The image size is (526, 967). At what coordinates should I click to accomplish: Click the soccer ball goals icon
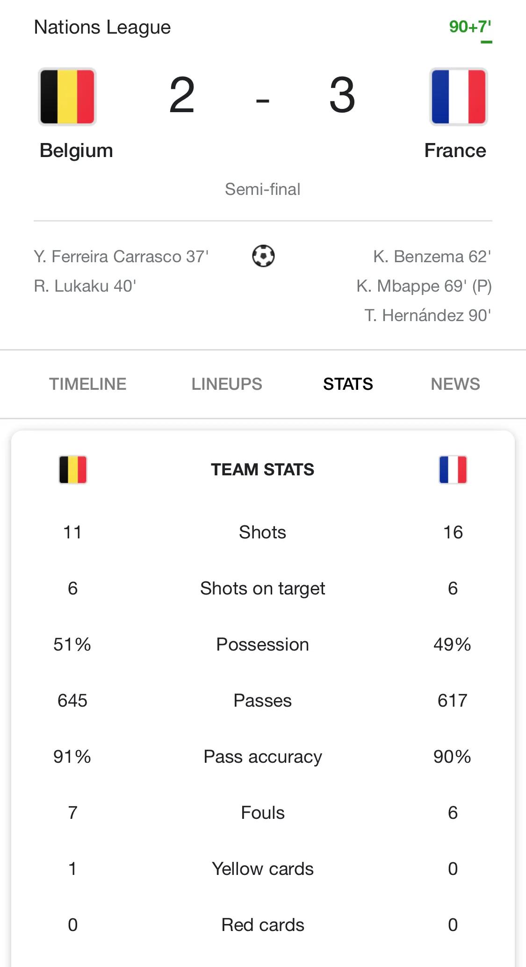263,256
